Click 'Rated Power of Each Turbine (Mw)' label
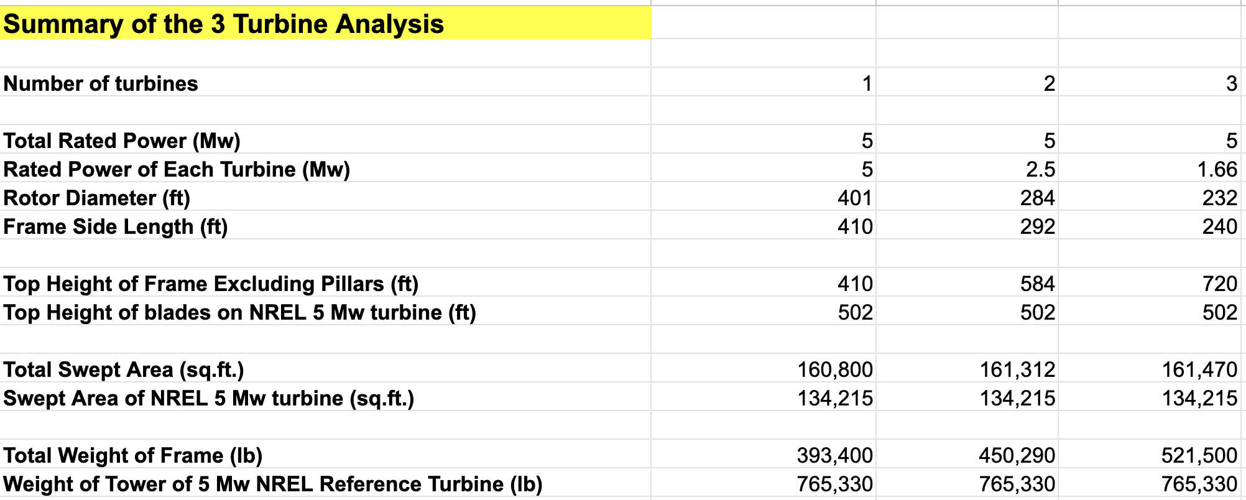Image resolution: width=1246 pixels, height=500 pixels. coord(177,169)
